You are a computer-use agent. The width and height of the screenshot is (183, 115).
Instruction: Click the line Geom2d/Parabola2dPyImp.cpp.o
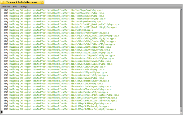[55, 92]
